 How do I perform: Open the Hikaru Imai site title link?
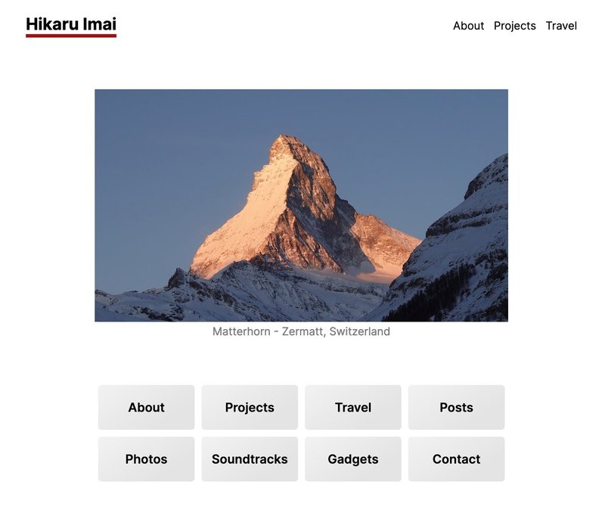point(71,24)
